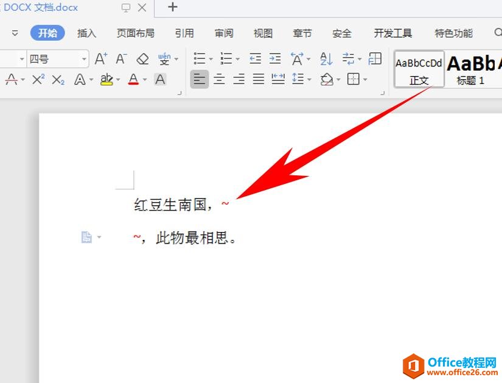Expand the phonetic guide dropdown arrow

[x=176, y=59]
